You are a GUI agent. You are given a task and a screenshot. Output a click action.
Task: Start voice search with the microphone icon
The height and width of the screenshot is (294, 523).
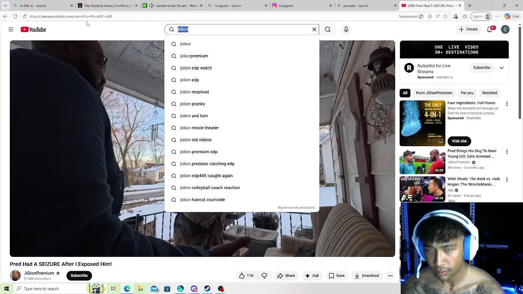tap(346, 29)
